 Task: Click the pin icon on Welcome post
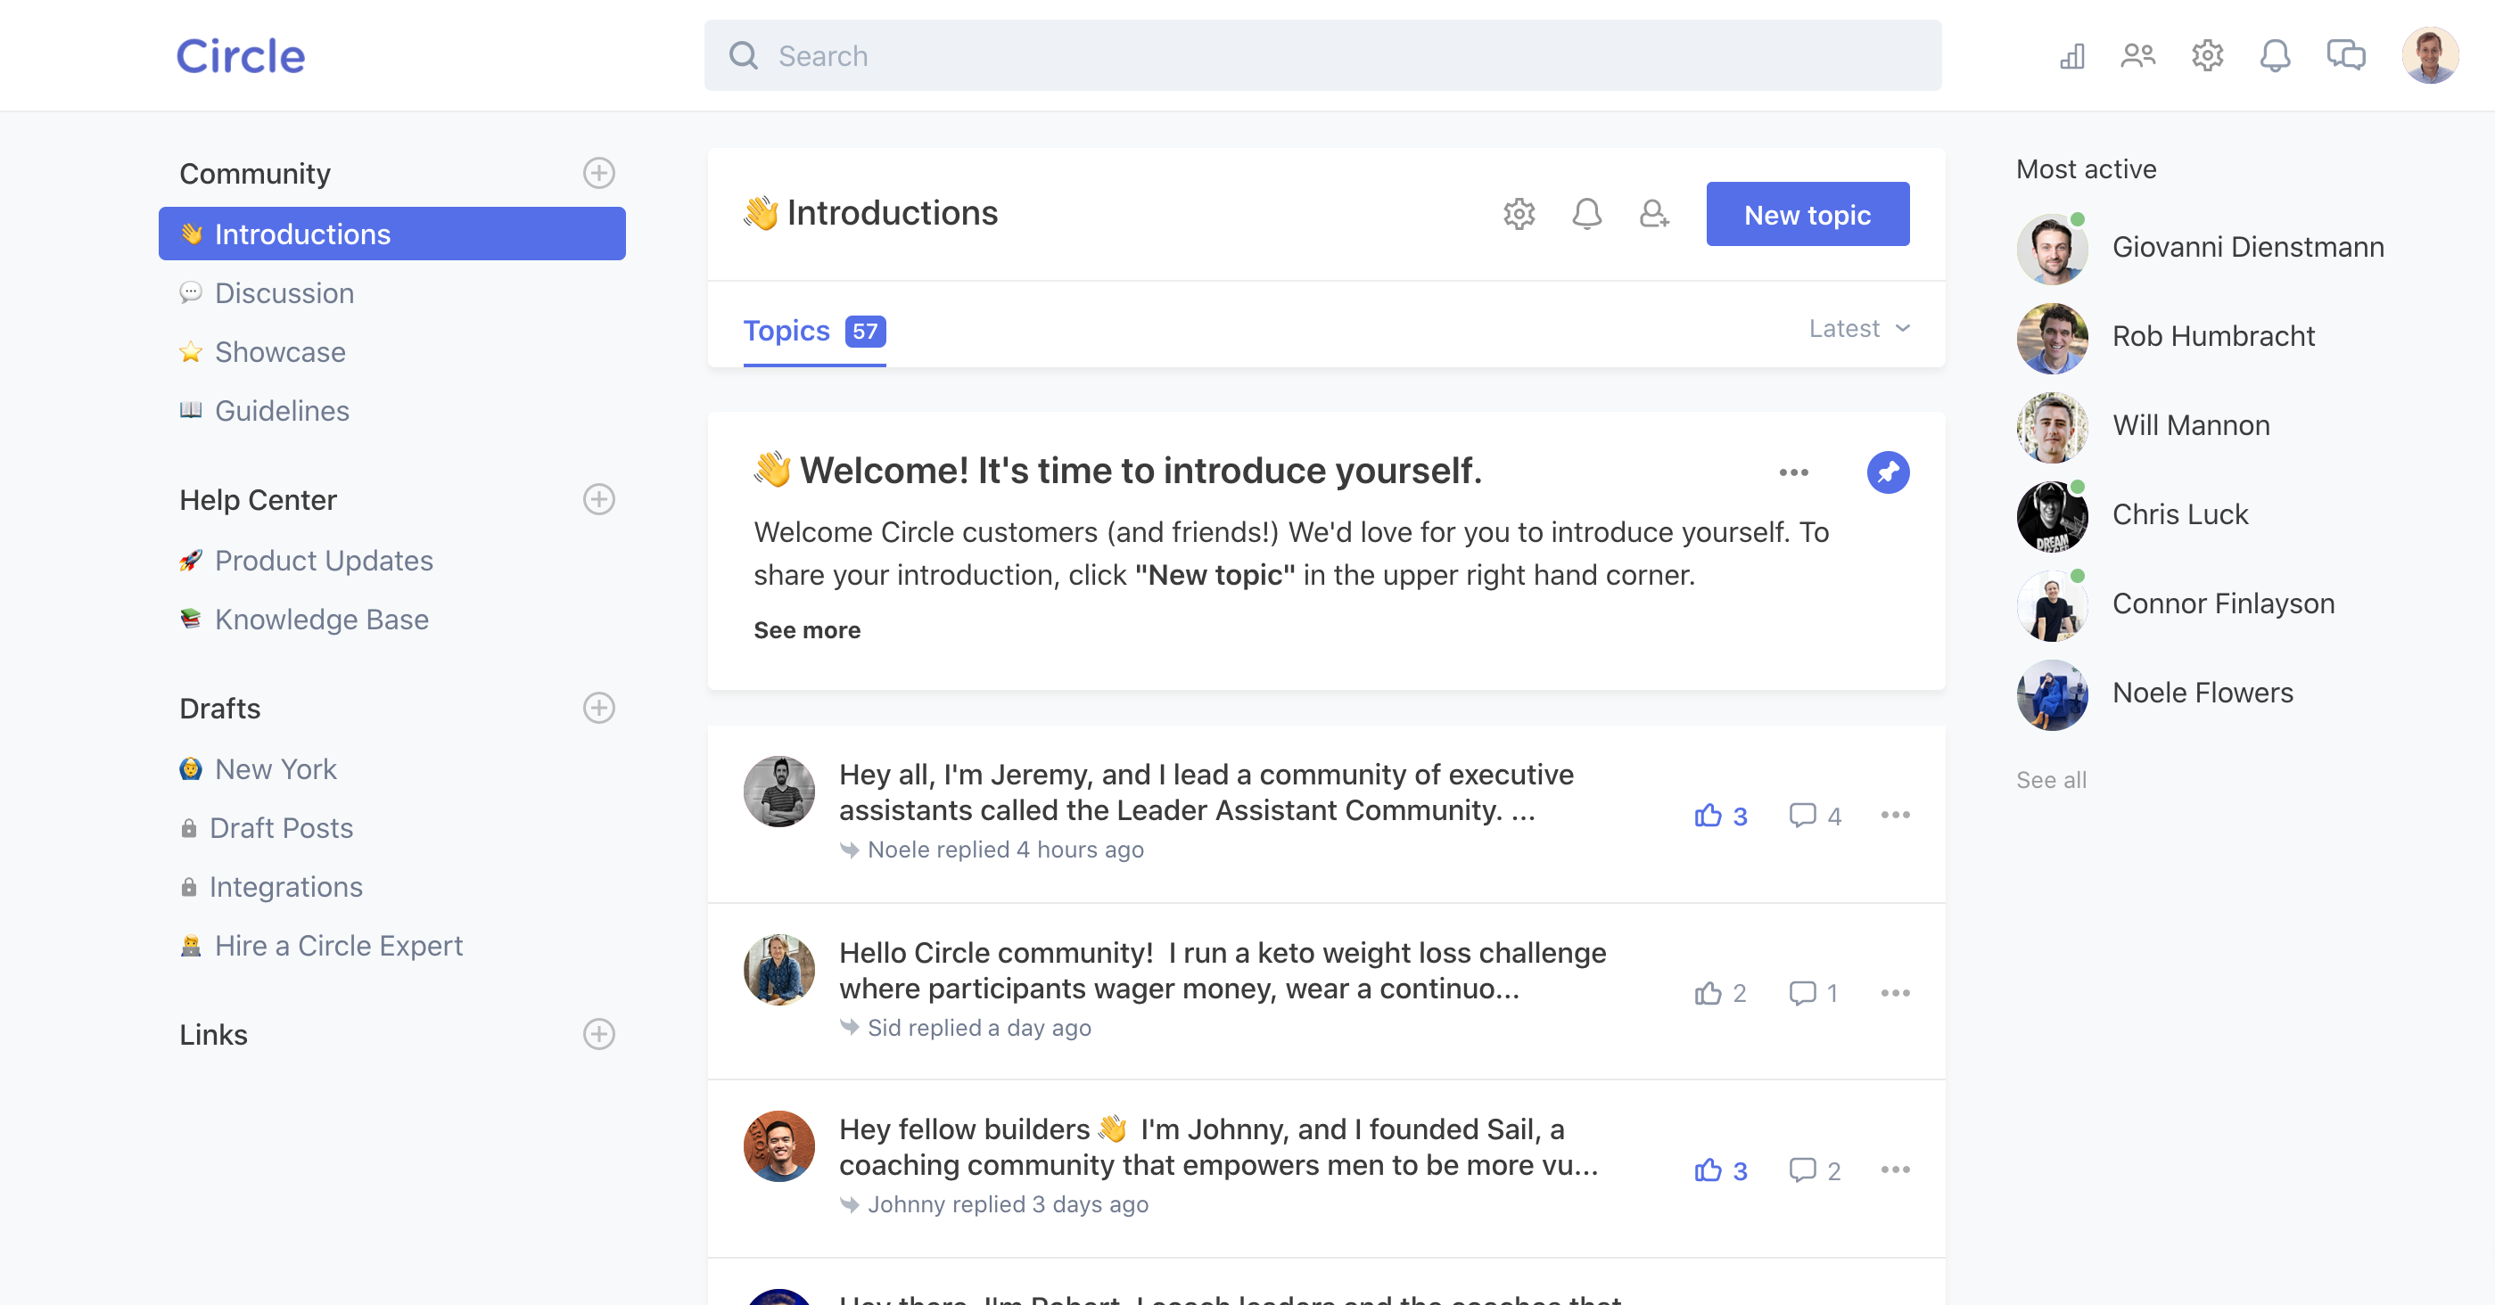click(x=1888, y=472)
